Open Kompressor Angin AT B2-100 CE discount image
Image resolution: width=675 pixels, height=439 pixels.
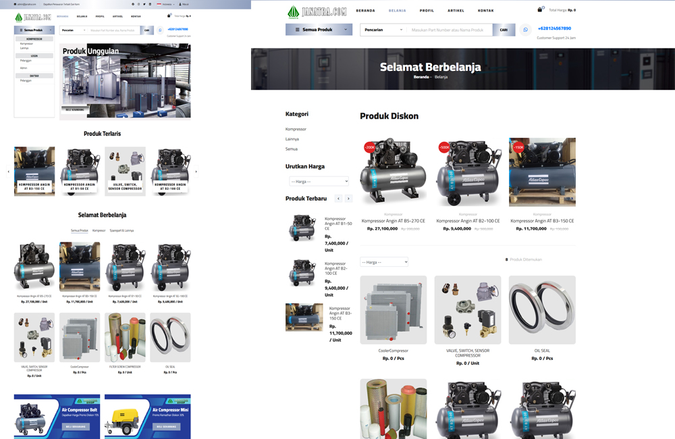(x=468, y=172)
